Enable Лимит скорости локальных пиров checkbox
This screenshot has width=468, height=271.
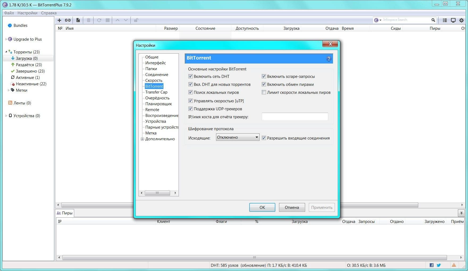264,92
